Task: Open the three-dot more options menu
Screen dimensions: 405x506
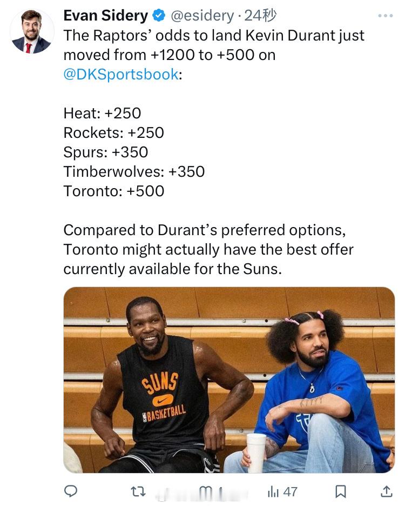Action: [x=386, y=16]
